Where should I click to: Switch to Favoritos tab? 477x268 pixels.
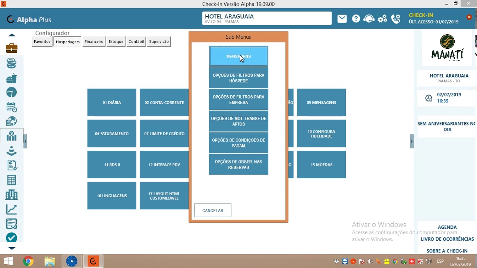click(x=42, y=42)
